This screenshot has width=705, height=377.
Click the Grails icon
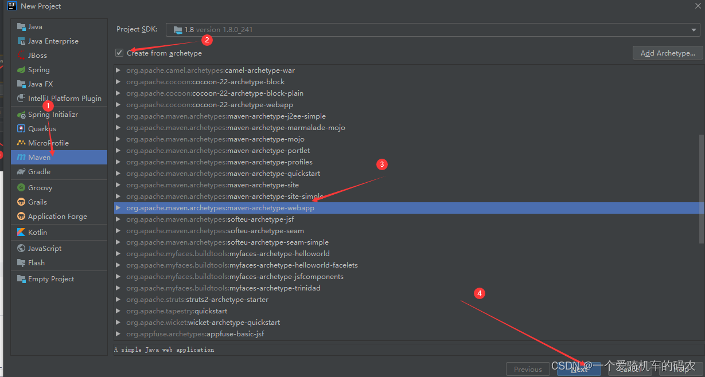pos(21,202)
